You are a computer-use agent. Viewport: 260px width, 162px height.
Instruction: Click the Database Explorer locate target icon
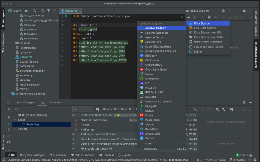(223, 11)
